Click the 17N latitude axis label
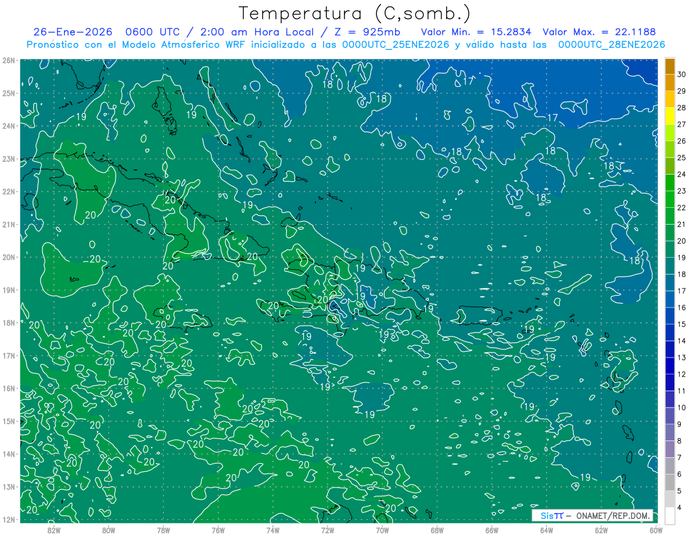Viewport: 697px width, 538px height. pos(9,355)
